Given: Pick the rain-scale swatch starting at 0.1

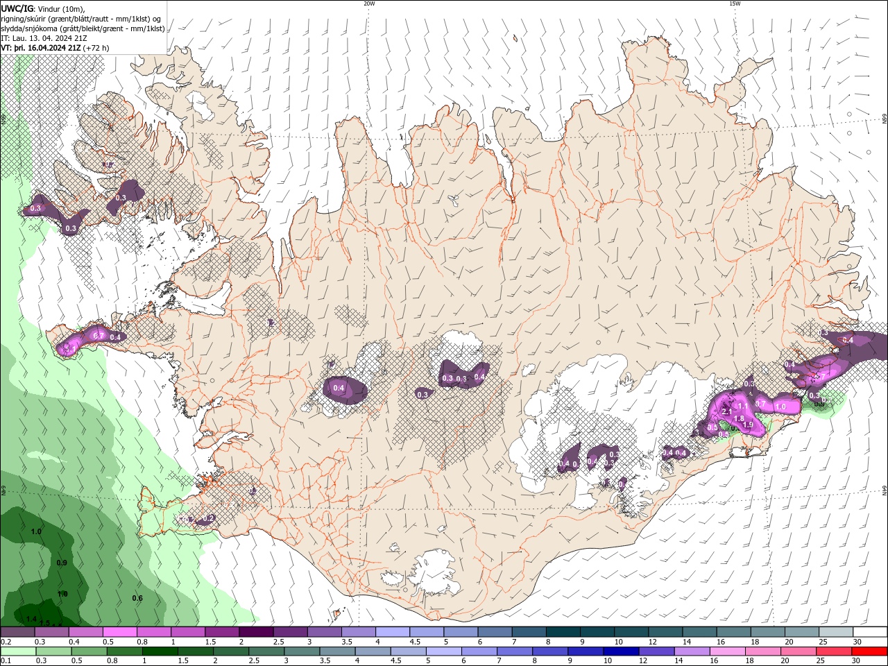Looking at the screenshot, I should (x=18, y=651).
